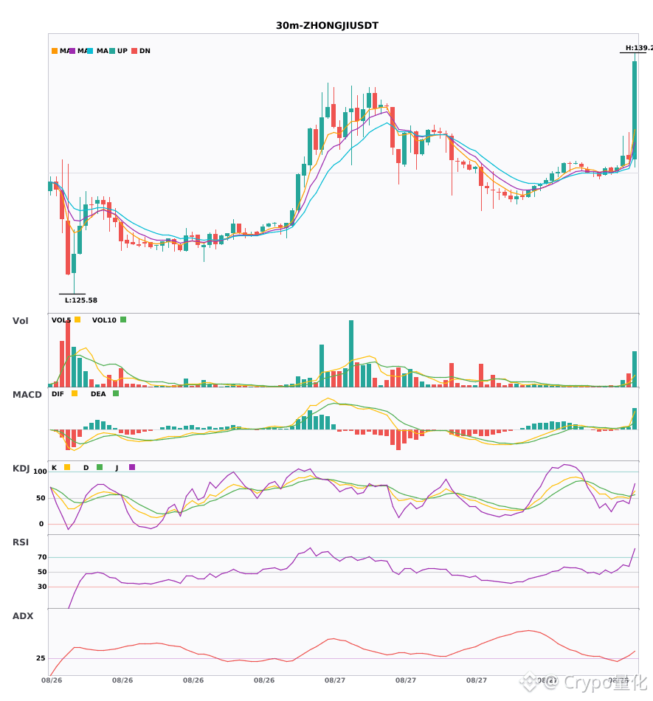Click the ADX 25 axis value

(x=41, y=658)
